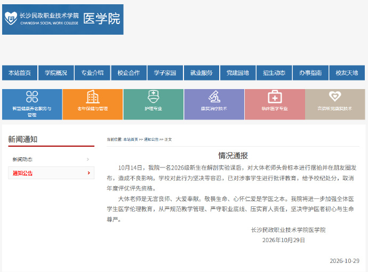
Task: Click the 情况通报 article title
Action: (x=233, y=156)
